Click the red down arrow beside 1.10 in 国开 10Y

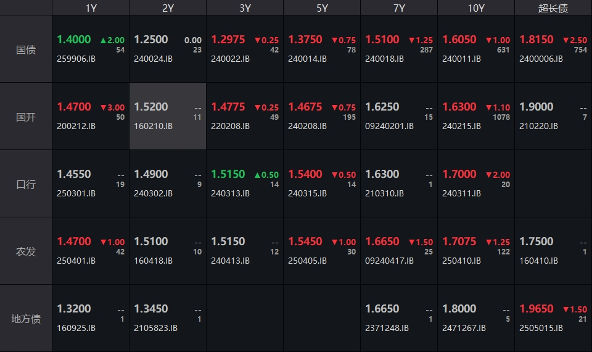pyautogui.click(x=489, y=107)
